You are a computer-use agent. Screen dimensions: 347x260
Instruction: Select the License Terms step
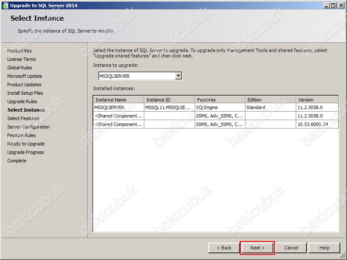point(22,59)
